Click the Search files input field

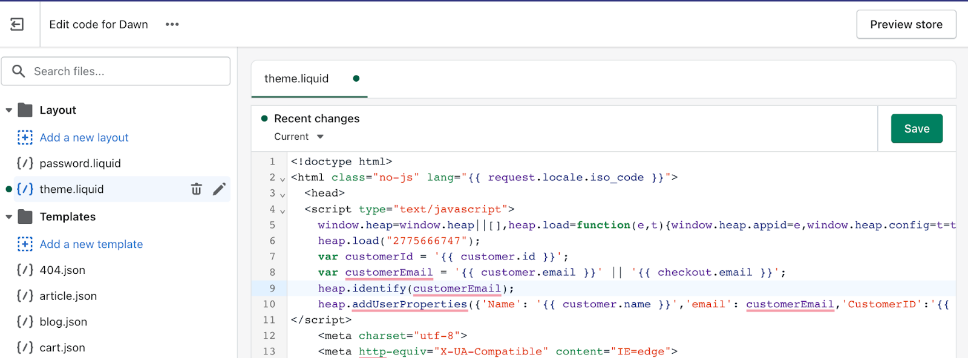click(116, 71)
